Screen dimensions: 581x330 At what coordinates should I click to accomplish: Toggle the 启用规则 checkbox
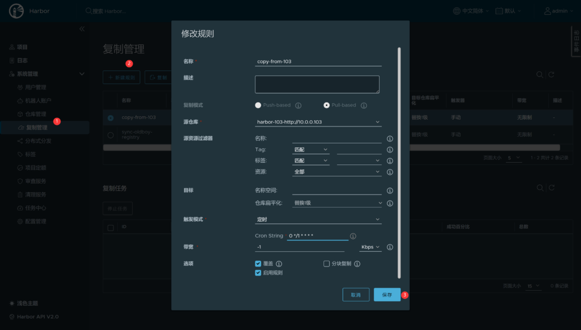[x=258, y=273]
